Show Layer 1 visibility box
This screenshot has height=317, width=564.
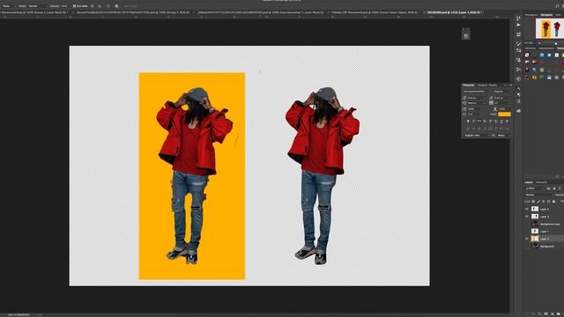(x=527, y=232)
